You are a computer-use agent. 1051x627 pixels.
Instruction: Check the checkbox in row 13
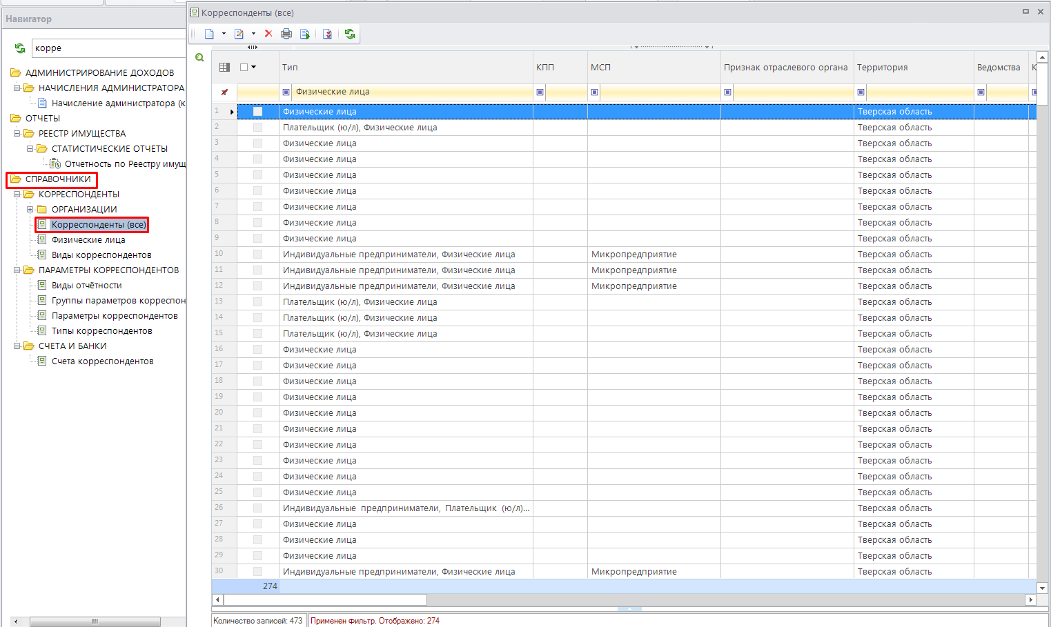coord(257,302)
